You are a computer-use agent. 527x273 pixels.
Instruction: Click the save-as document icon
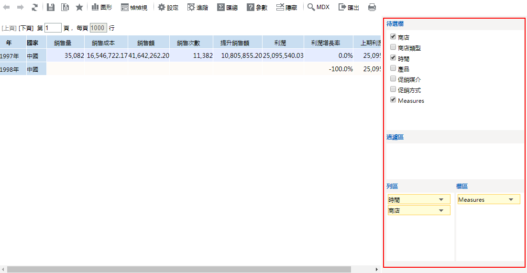pos(65,8)
